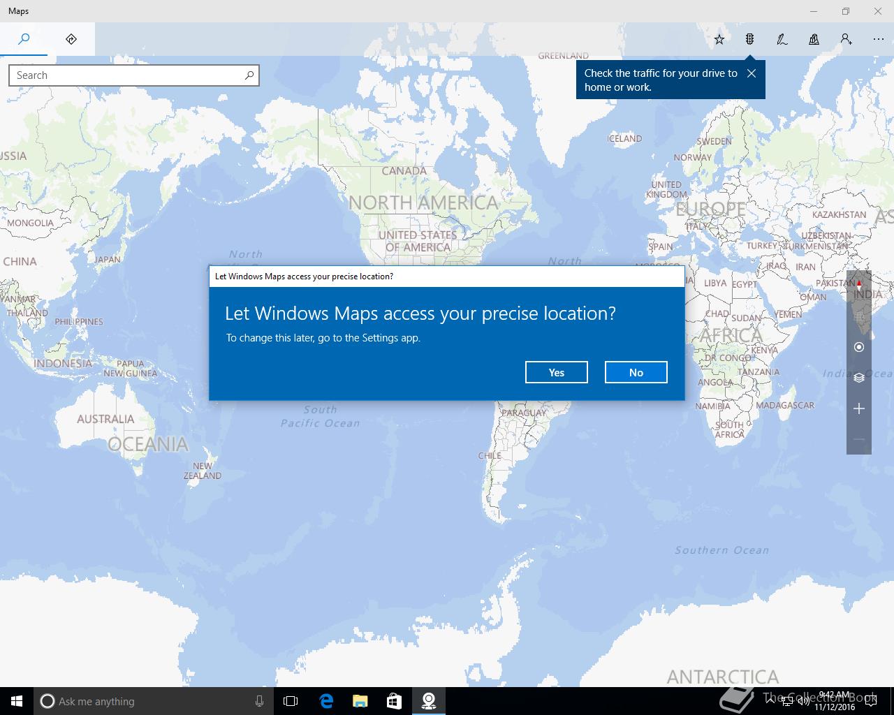Click the EUROPE map label

711,209
